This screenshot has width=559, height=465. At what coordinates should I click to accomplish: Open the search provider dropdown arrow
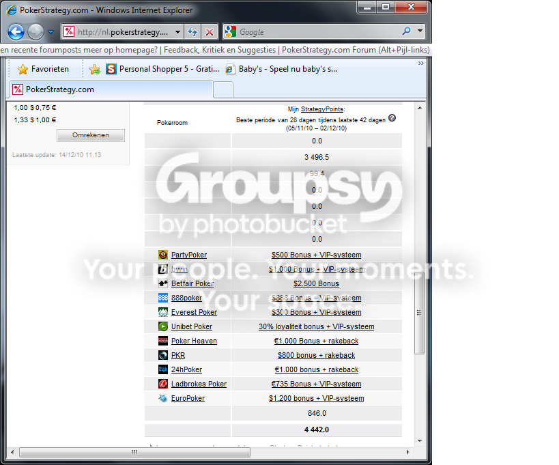pos(420,31)
